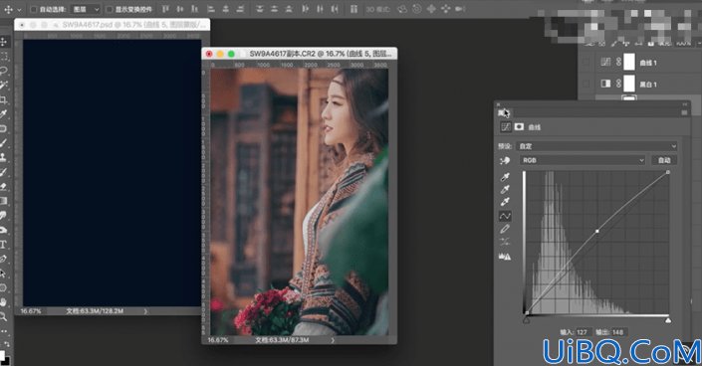Toggle the mask link on 黑白 1 layer
Viewport: 702px width, 366px height.
618,84
